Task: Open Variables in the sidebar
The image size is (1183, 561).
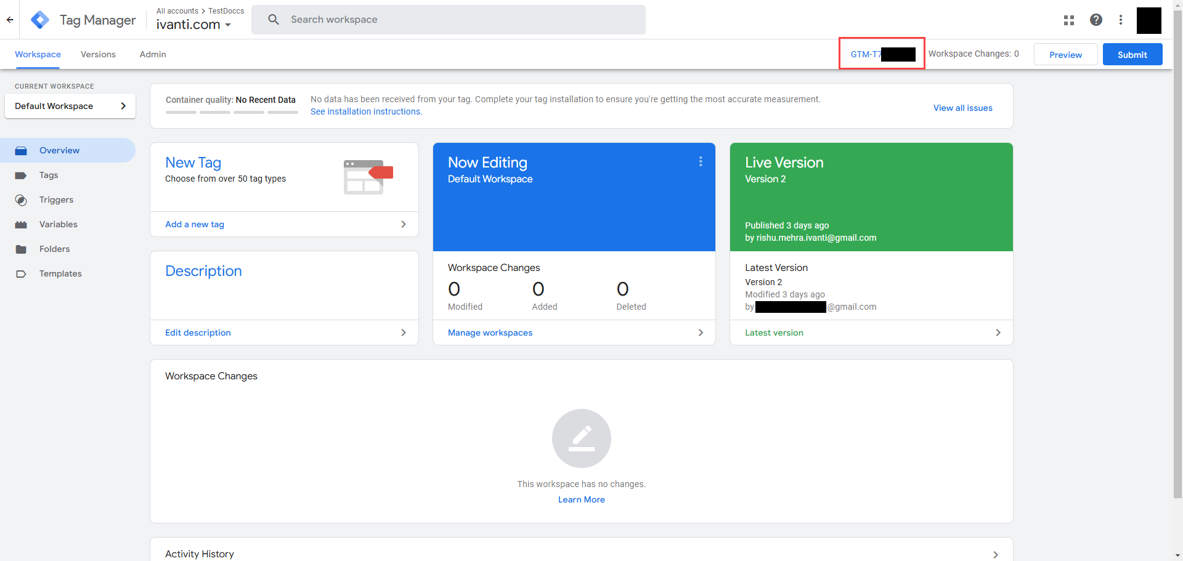Action: pyautogui.click(x=58, y=224)
